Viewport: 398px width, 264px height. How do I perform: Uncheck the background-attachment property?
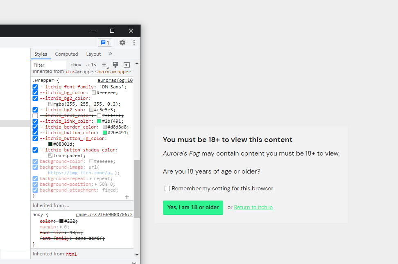click(x=35, y=190)
